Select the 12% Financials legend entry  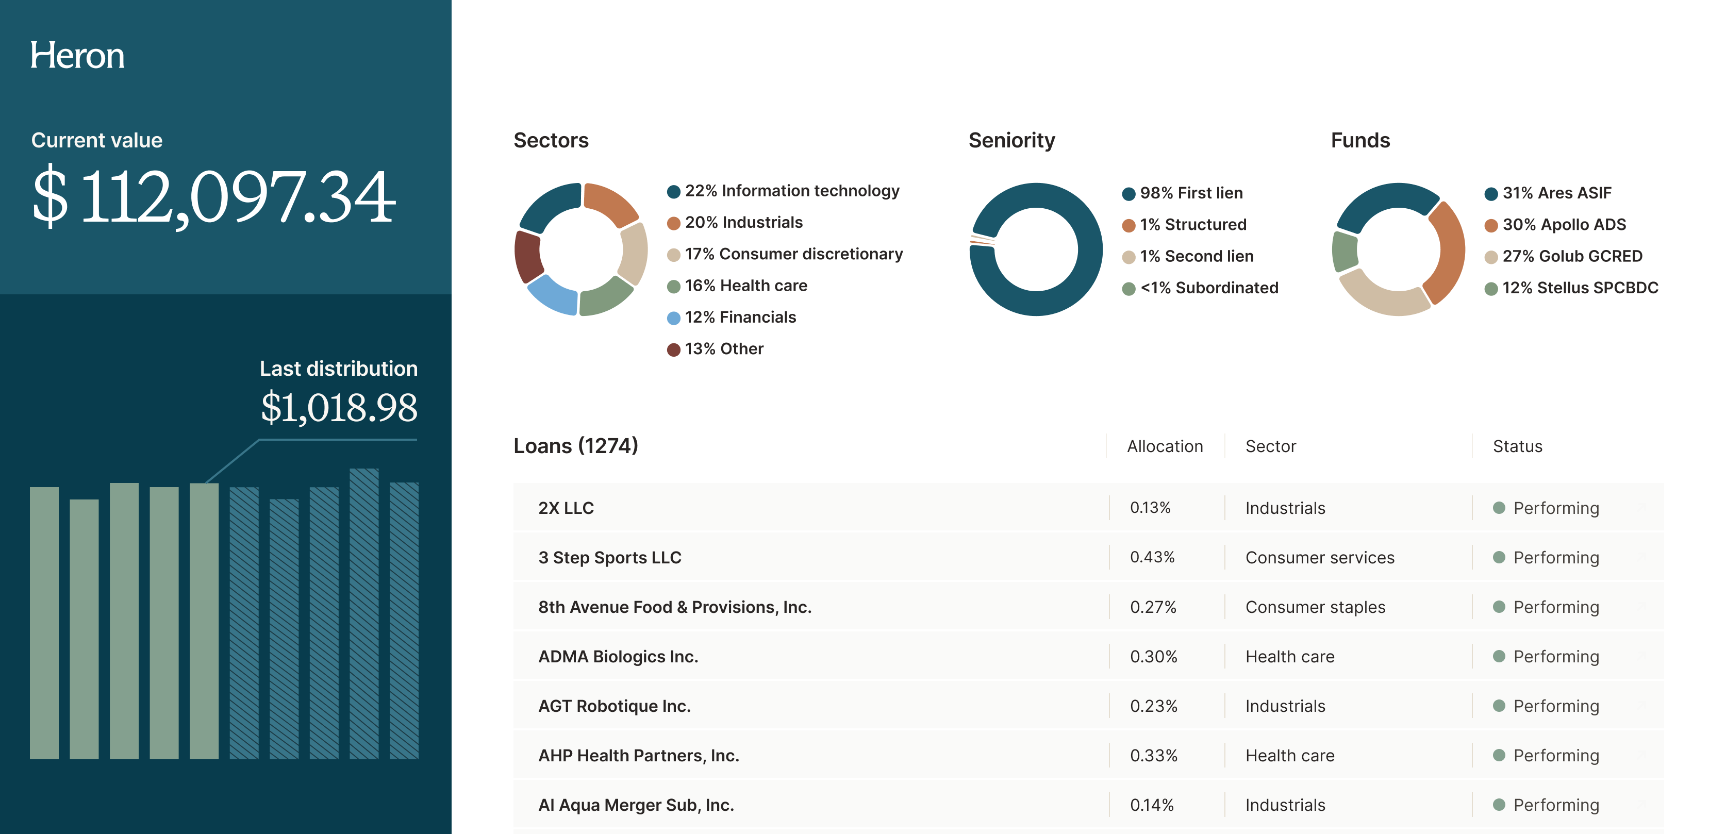[x=732, y=317]
